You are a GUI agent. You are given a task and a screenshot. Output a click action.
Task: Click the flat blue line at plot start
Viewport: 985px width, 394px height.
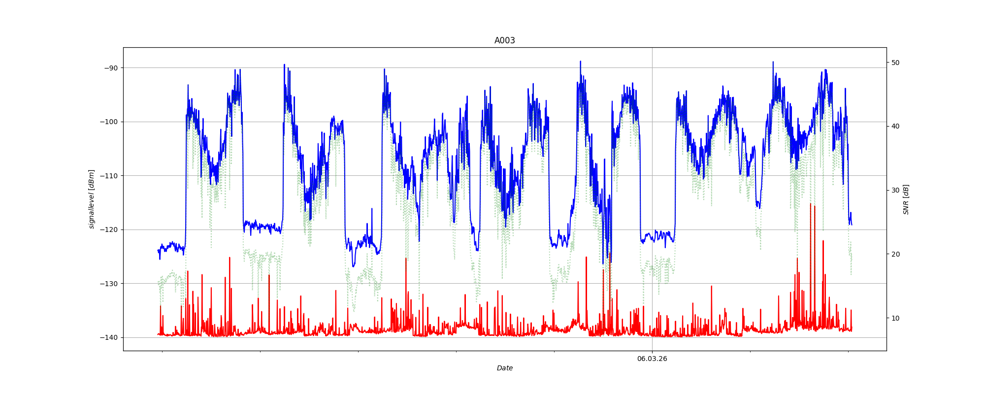[x=171, y=245]
